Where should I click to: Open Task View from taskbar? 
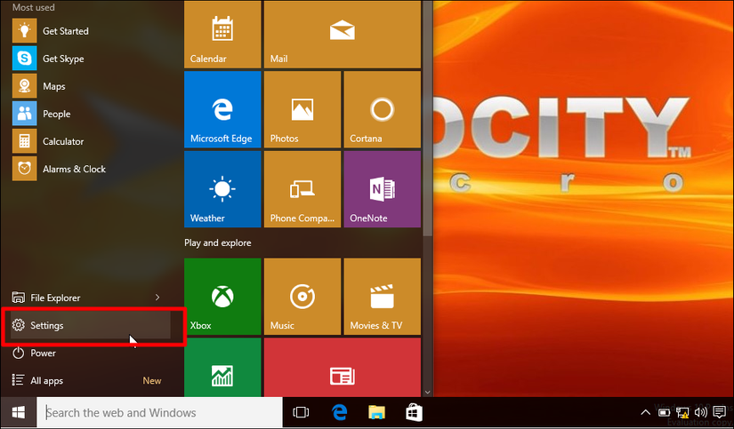pos(301,412)
